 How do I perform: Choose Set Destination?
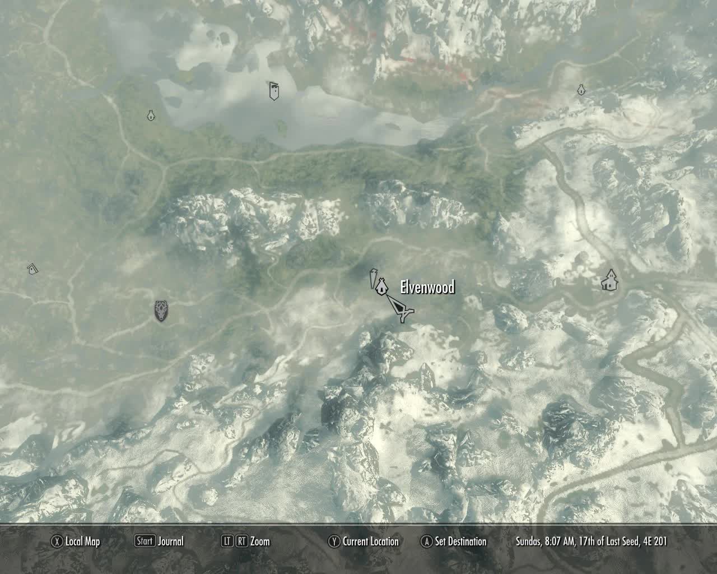point(461,541)
